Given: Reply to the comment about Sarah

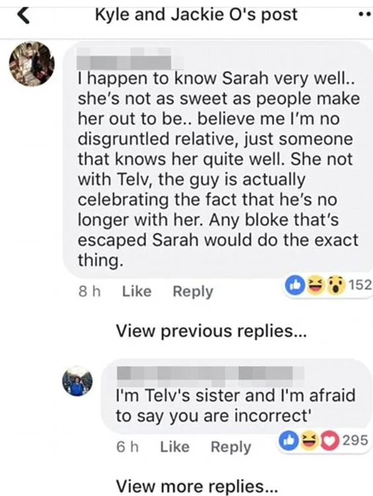Looking at the screenshot, I should (x=193, y=292).
